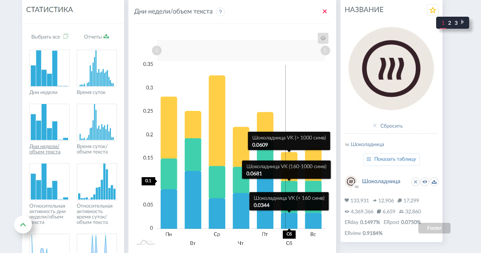Remove Шоколадница with the round X icon
This screenshot has height=253, width=481.
[x=415, y=182]
